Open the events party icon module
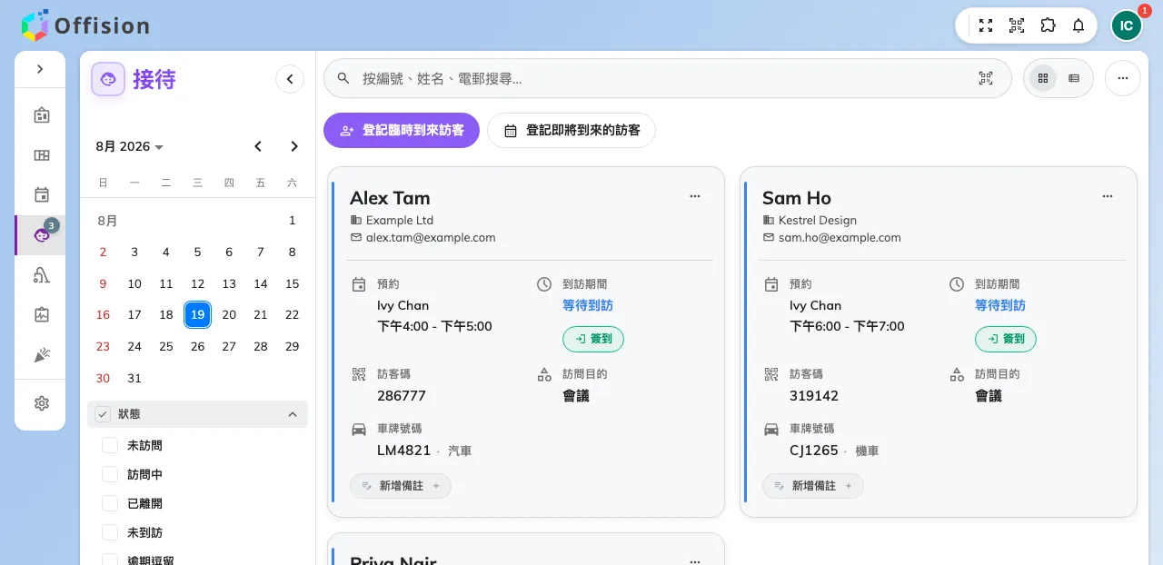 [41, 355]
